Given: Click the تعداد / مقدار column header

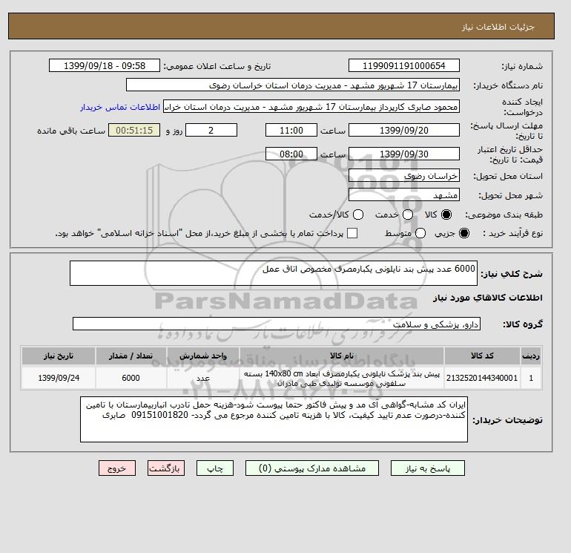Looking at the screenshot, I should [131, 356].
